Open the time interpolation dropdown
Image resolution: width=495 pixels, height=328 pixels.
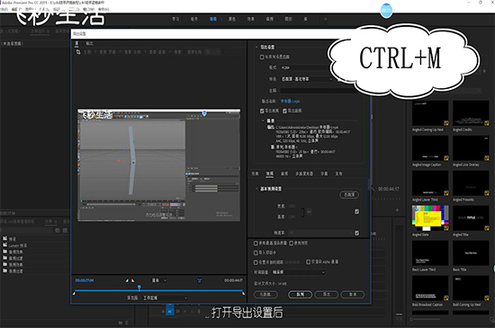(298, 272)
